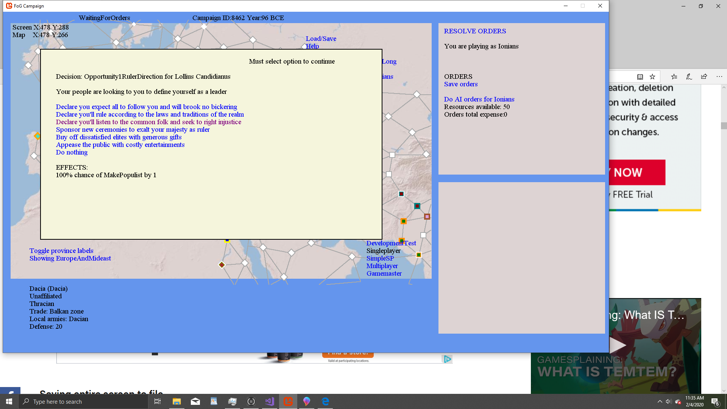Open Edge reading view icon
The width and height of the screenshot is (727, 409).
tap(640, 76)
